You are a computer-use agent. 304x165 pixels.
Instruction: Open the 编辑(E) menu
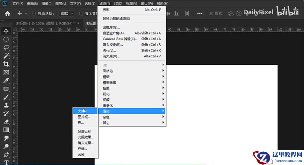[32, 3]
